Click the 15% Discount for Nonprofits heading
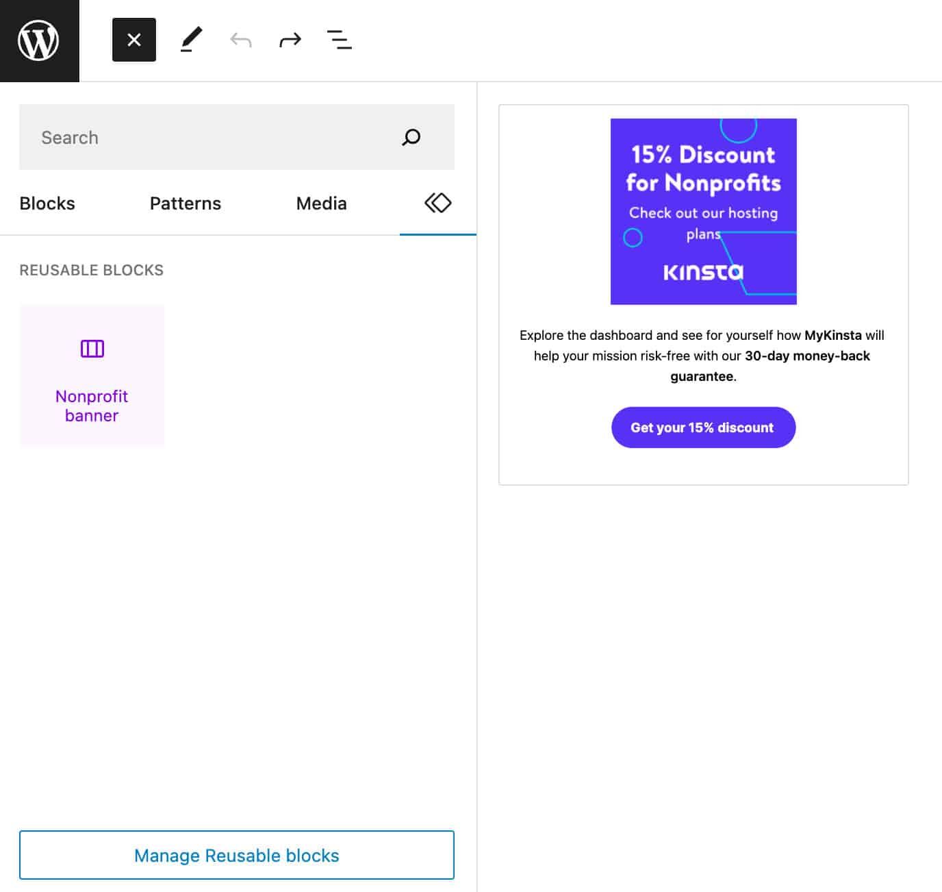942x892 pixels. pos(703,169)
